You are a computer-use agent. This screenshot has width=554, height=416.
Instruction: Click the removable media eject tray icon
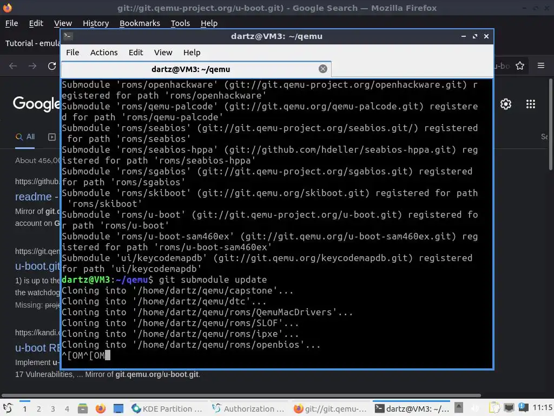(459, 408)
